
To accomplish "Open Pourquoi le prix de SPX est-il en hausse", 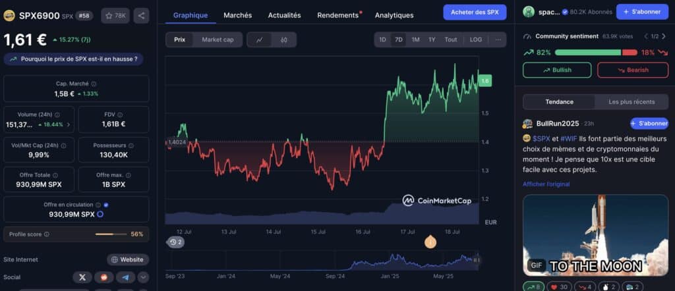I will 74,59.
